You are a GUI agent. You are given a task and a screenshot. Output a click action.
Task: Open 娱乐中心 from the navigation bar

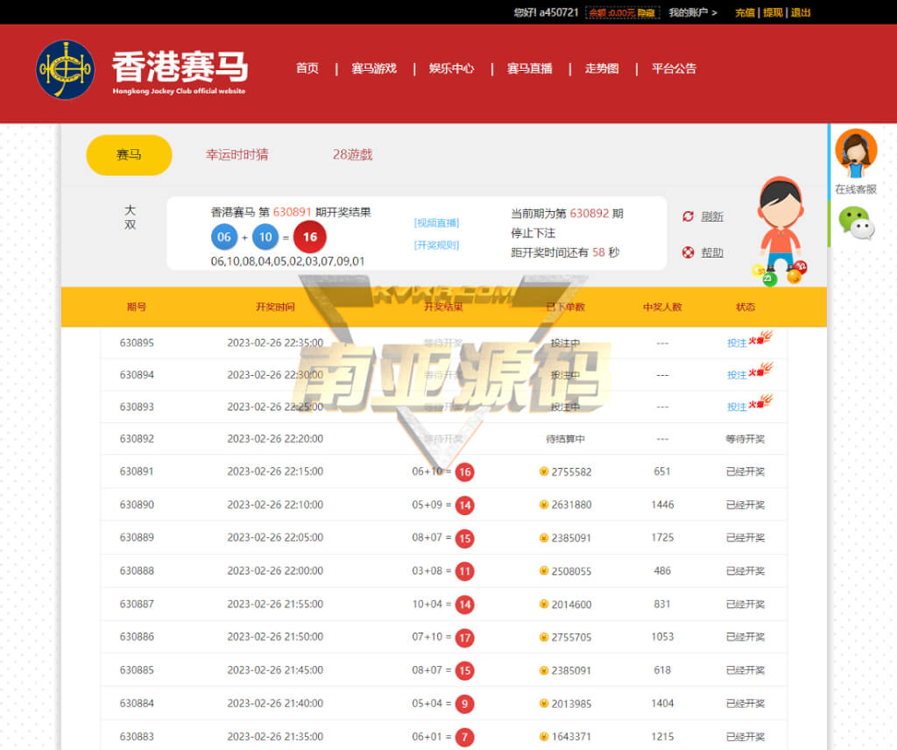452,68
